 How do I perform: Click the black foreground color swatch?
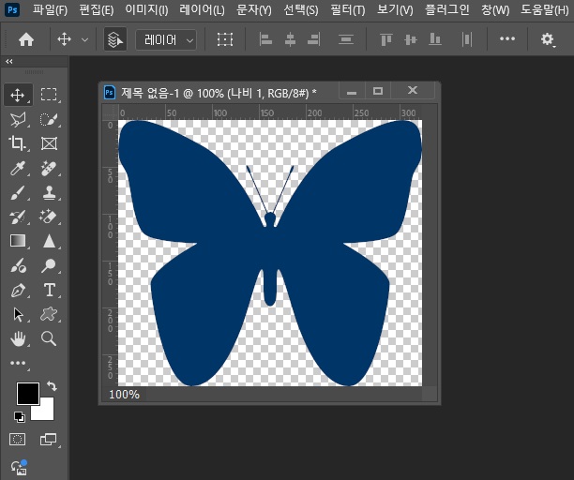tap(28, 394)
